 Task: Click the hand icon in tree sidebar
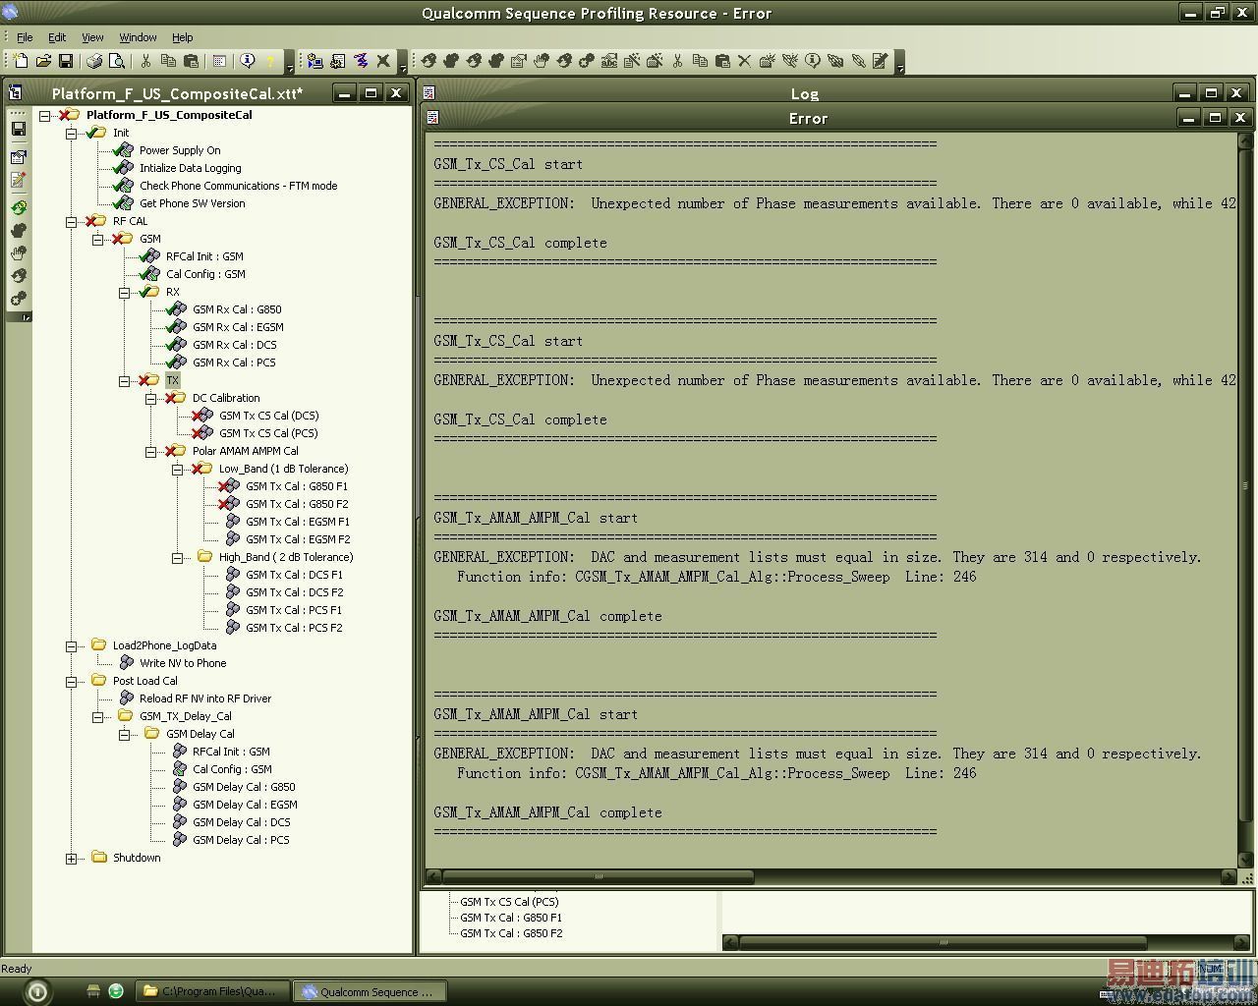point(19,252)
